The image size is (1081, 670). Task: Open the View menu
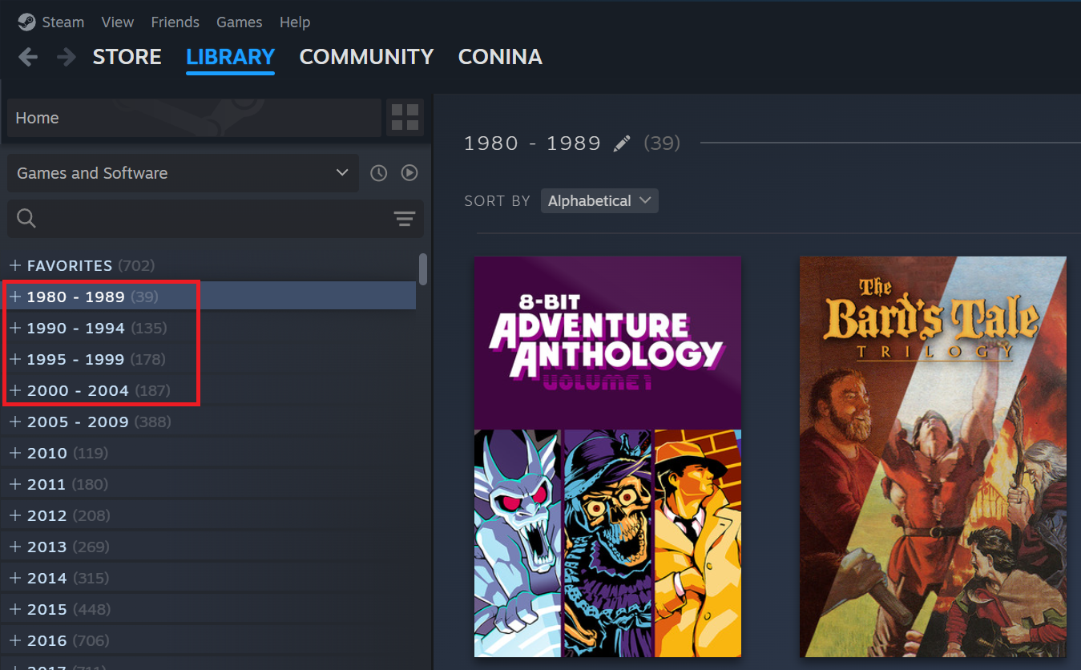(118, 22)
